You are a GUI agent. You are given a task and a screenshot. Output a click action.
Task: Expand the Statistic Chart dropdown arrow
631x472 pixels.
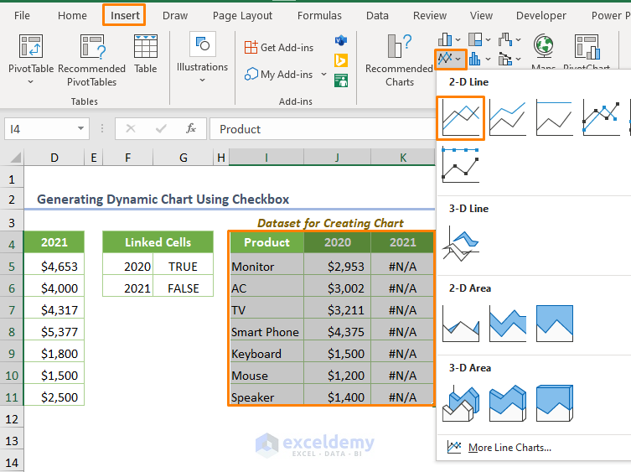pyautogui.click(x=488, y=60)
